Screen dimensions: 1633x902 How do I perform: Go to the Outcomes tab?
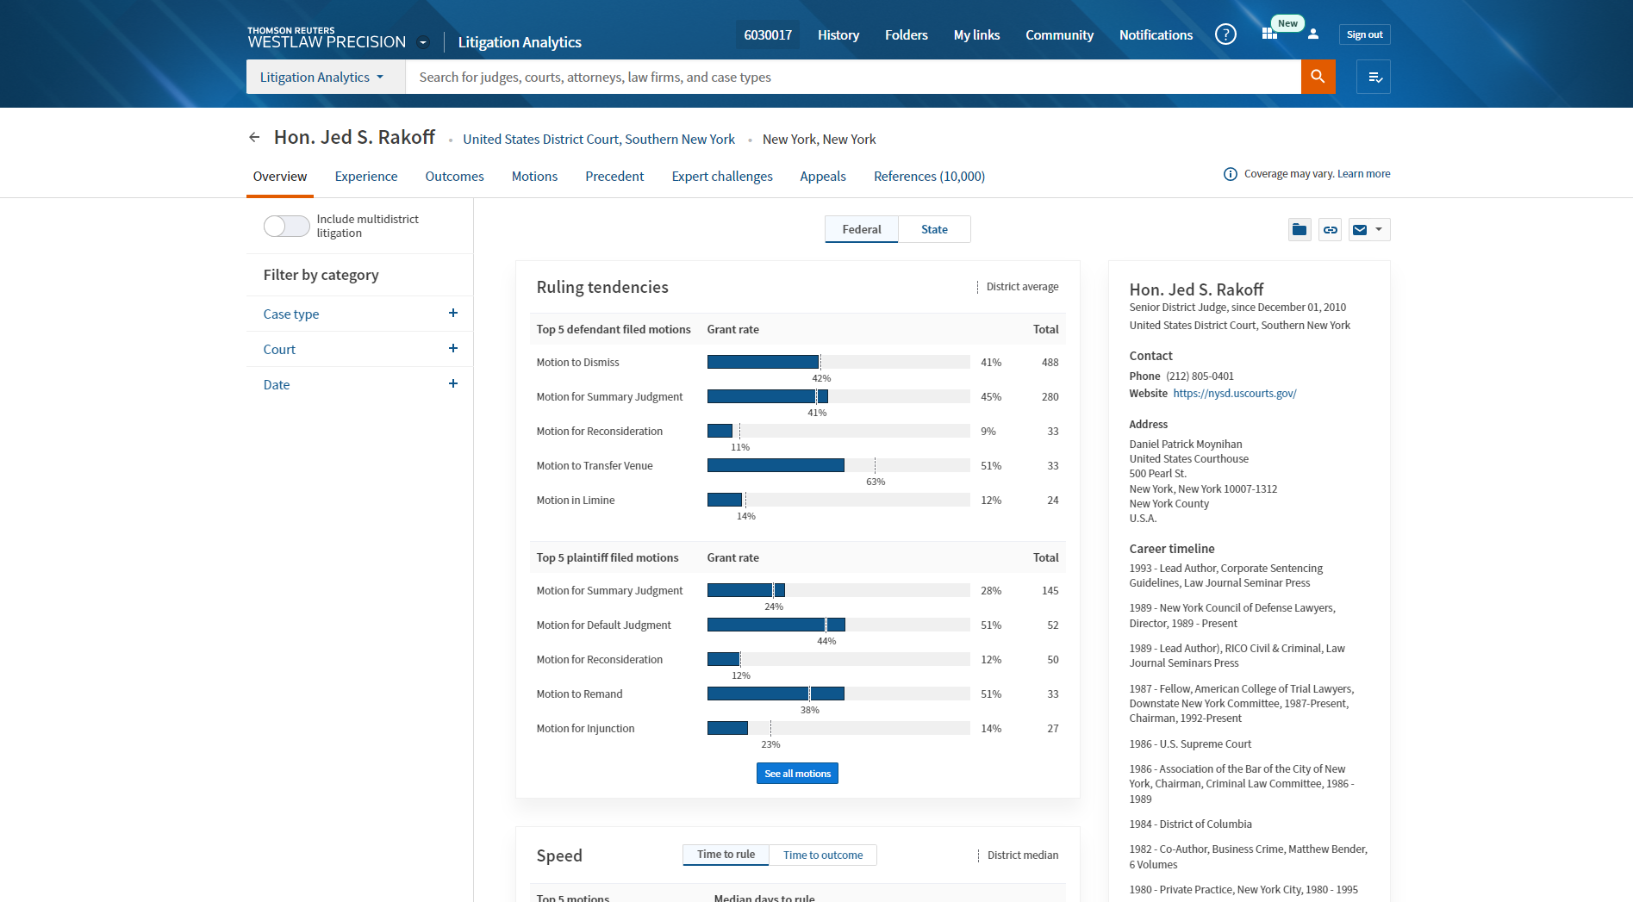[x=454, y=177]
